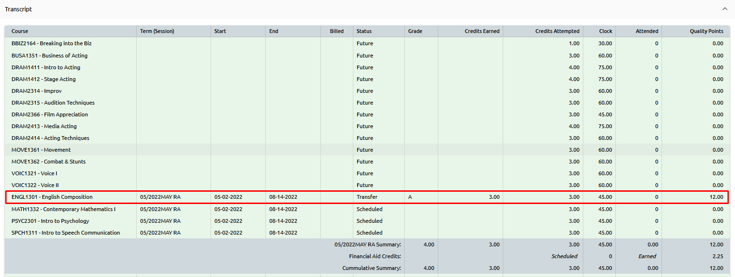Select the DRAM2314 Improv course row
The image size is (735, 277).
pyautogui.click(x=37, y=91)
